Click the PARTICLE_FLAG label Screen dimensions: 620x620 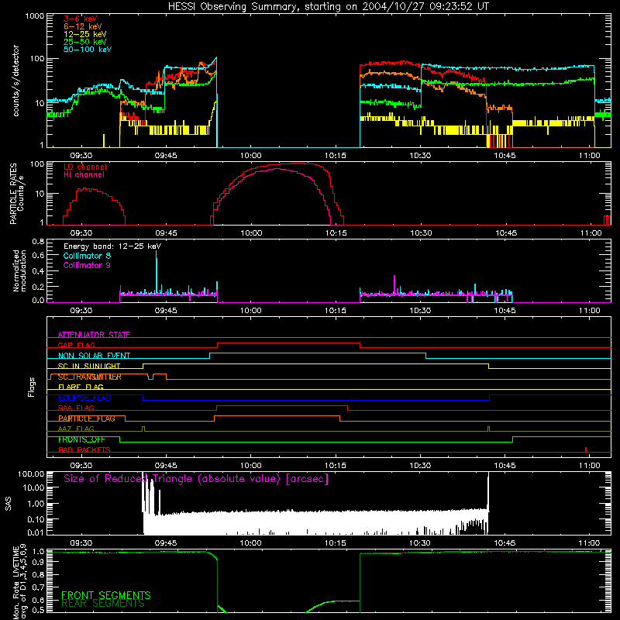pyautogui.click(x=87, y=418)
